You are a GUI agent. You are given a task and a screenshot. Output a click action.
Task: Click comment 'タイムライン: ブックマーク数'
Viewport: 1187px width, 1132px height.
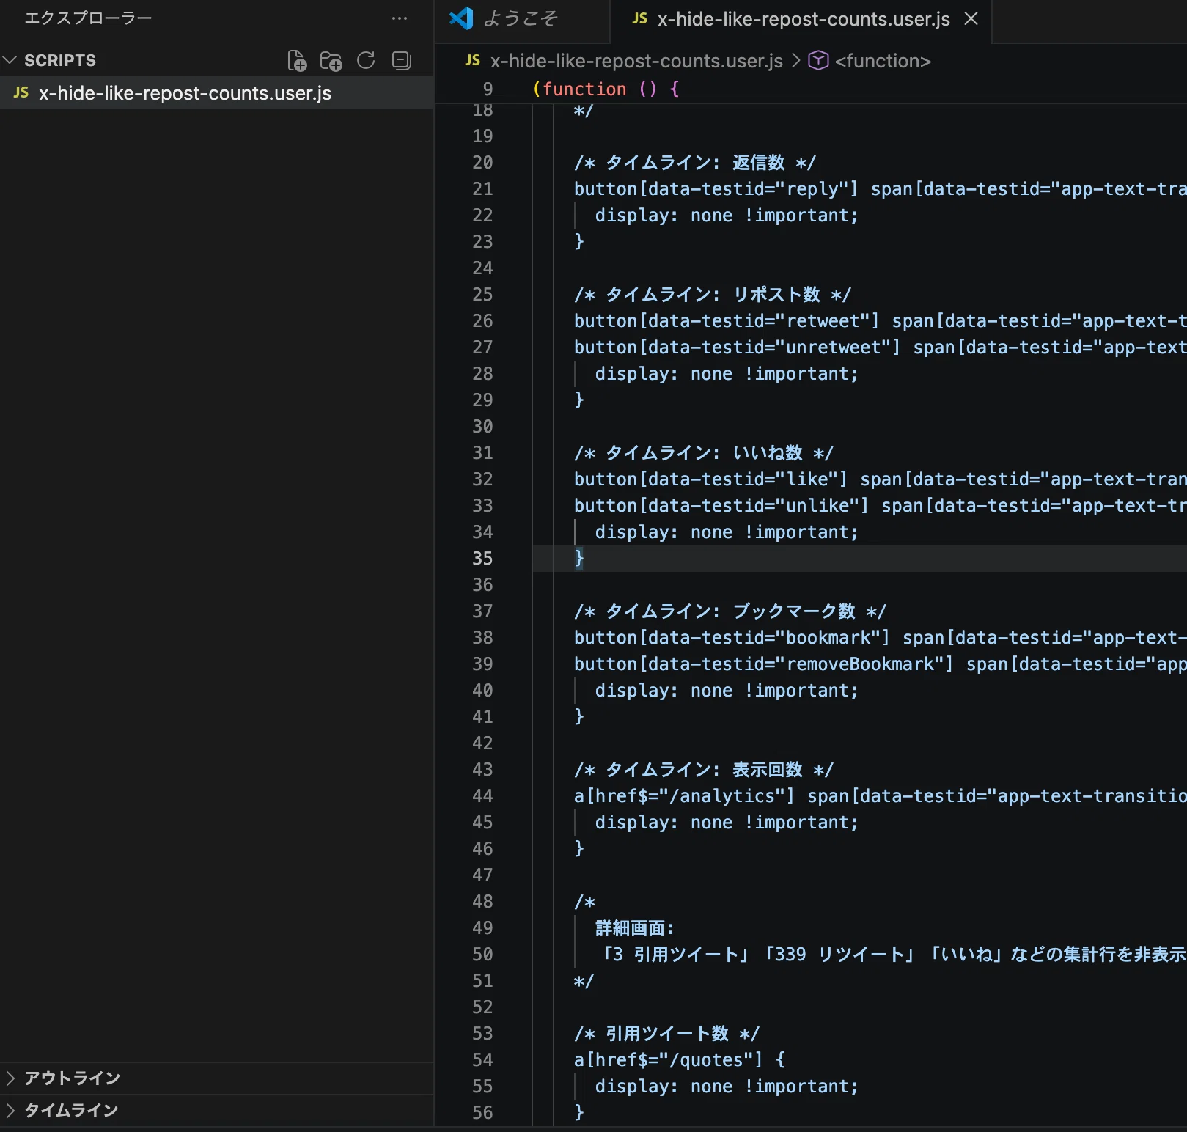(730, 611)
